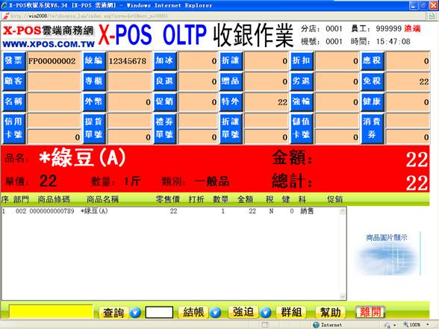Open the arrow dropdown next to 結帳
The width and height of the screenshot is (439, 329).
point(215,312)
